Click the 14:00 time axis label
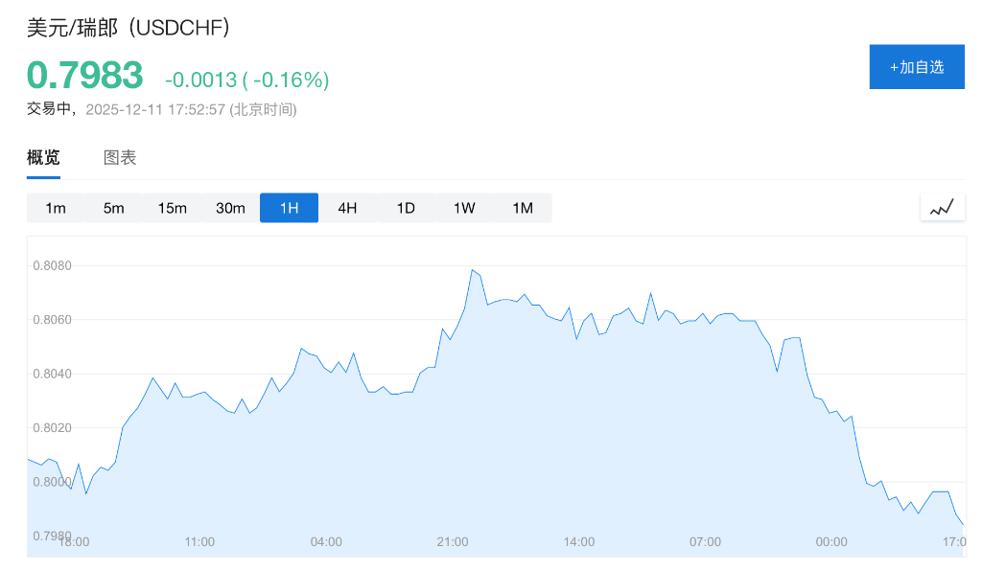The height and width of the screenshot is (569, 982). coord(578,542)
